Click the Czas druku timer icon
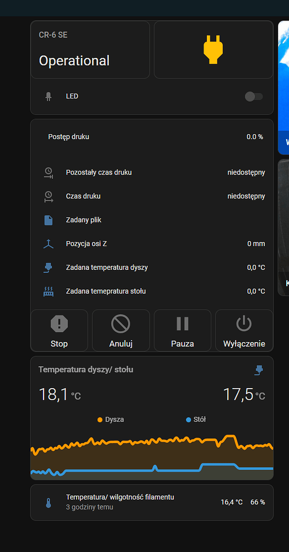The height and width of the screenshot is (552, 289). tap(49, 197)
